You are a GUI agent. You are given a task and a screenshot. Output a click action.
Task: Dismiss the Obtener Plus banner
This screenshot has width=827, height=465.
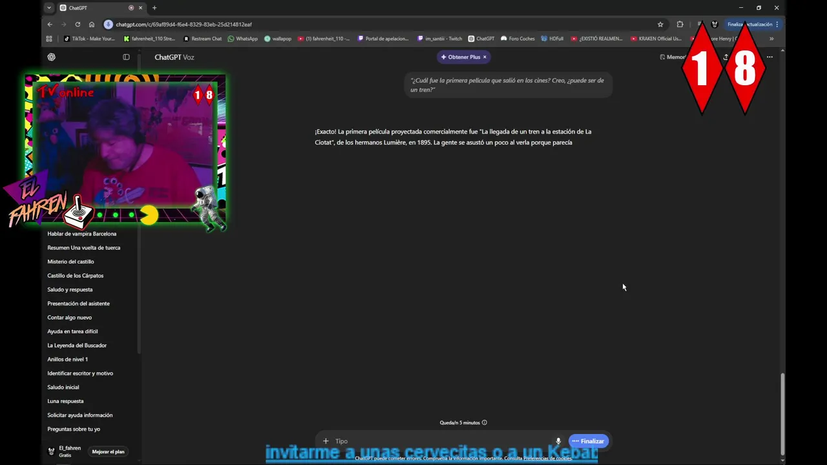click(x=485, y=57)
